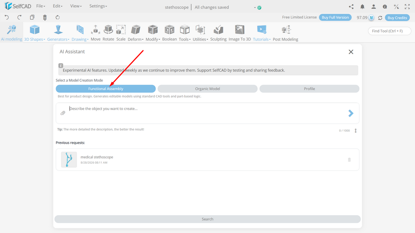Image resolution: width=415 pixels, height=233 pixels.
Task: Open the 3D Shapes menu
Action: (x=34, y=33)
